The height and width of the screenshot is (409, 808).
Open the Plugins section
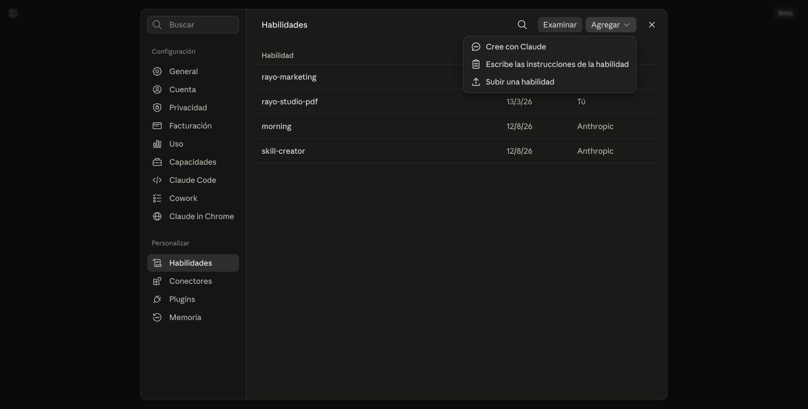193,299
